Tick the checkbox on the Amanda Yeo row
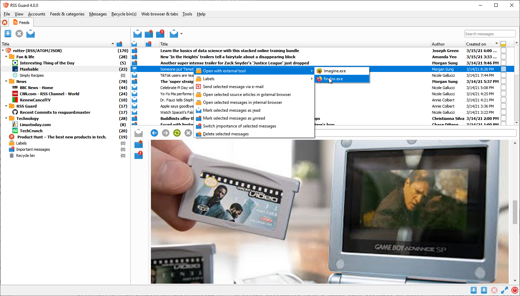This screenshot has height=296, width=520. pos(504,57)
